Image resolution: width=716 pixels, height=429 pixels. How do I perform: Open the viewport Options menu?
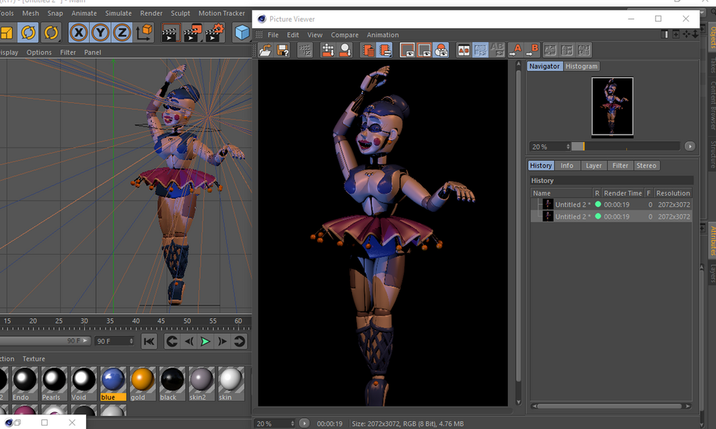coord(38,52)
